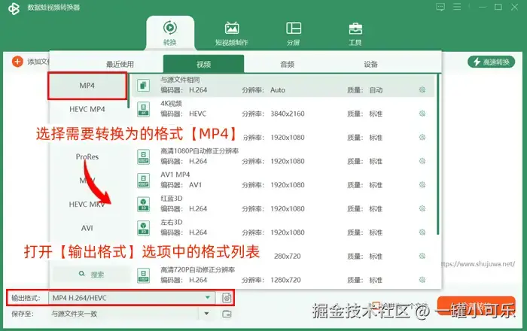Click the app logo in title bar
The height and width of the screenshot is (331, 527).
click(x=14, y=8)
